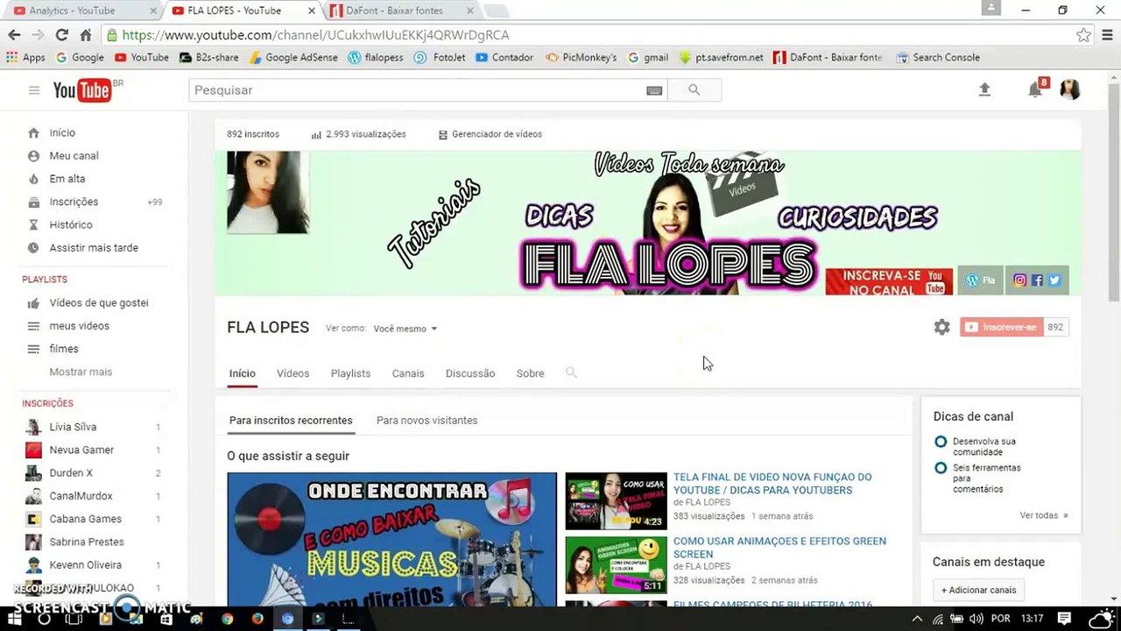This screenshot has height=631, width=1121.
Task: Open TELA FINAL DE VIDEO NOVA FUNÇAO video
Action: (772, 484)
